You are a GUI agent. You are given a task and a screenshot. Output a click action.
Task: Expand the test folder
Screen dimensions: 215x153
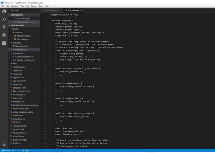coord(24,63)
